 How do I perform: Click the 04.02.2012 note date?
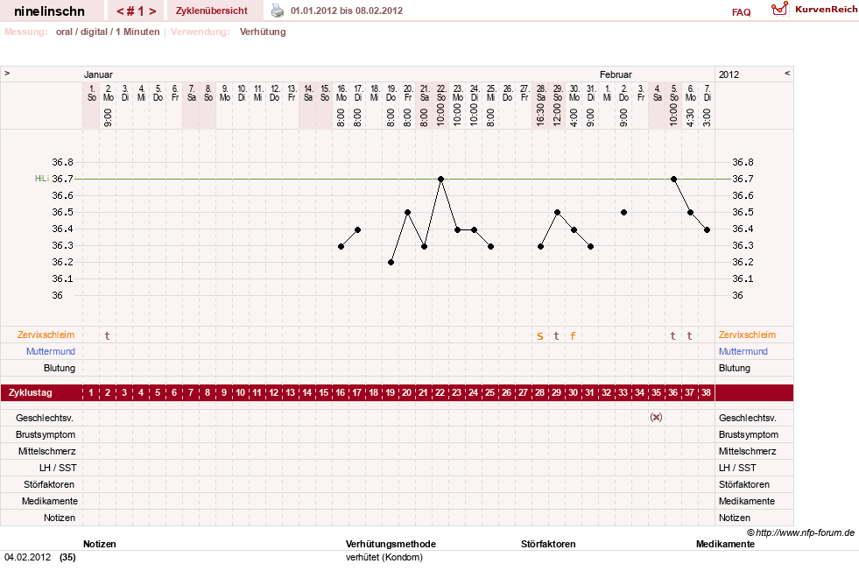tap(27, 557)
